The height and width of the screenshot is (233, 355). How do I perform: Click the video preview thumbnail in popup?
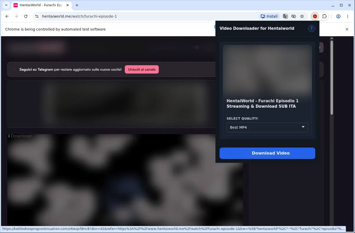pyautogui.click(x=267, y=70)
